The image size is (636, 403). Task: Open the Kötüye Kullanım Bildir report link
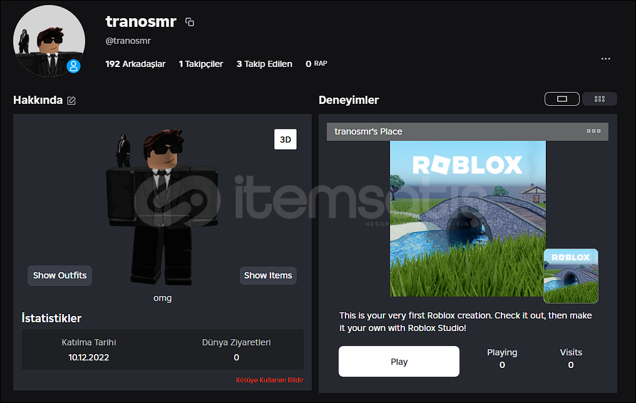coord(269,380)
